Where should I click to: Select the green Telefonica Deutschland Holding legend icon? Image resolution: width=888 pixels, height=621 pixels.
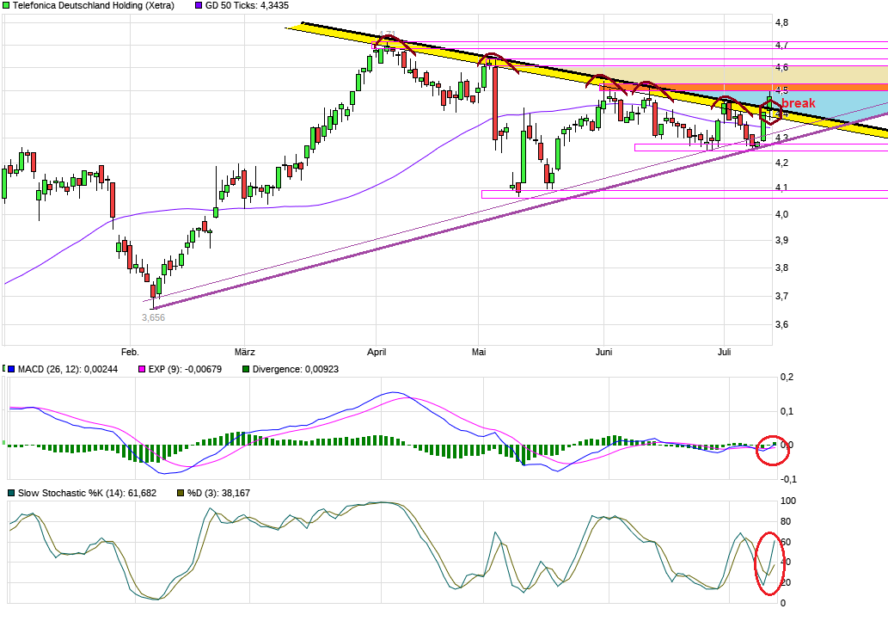[x=6, y=5]
